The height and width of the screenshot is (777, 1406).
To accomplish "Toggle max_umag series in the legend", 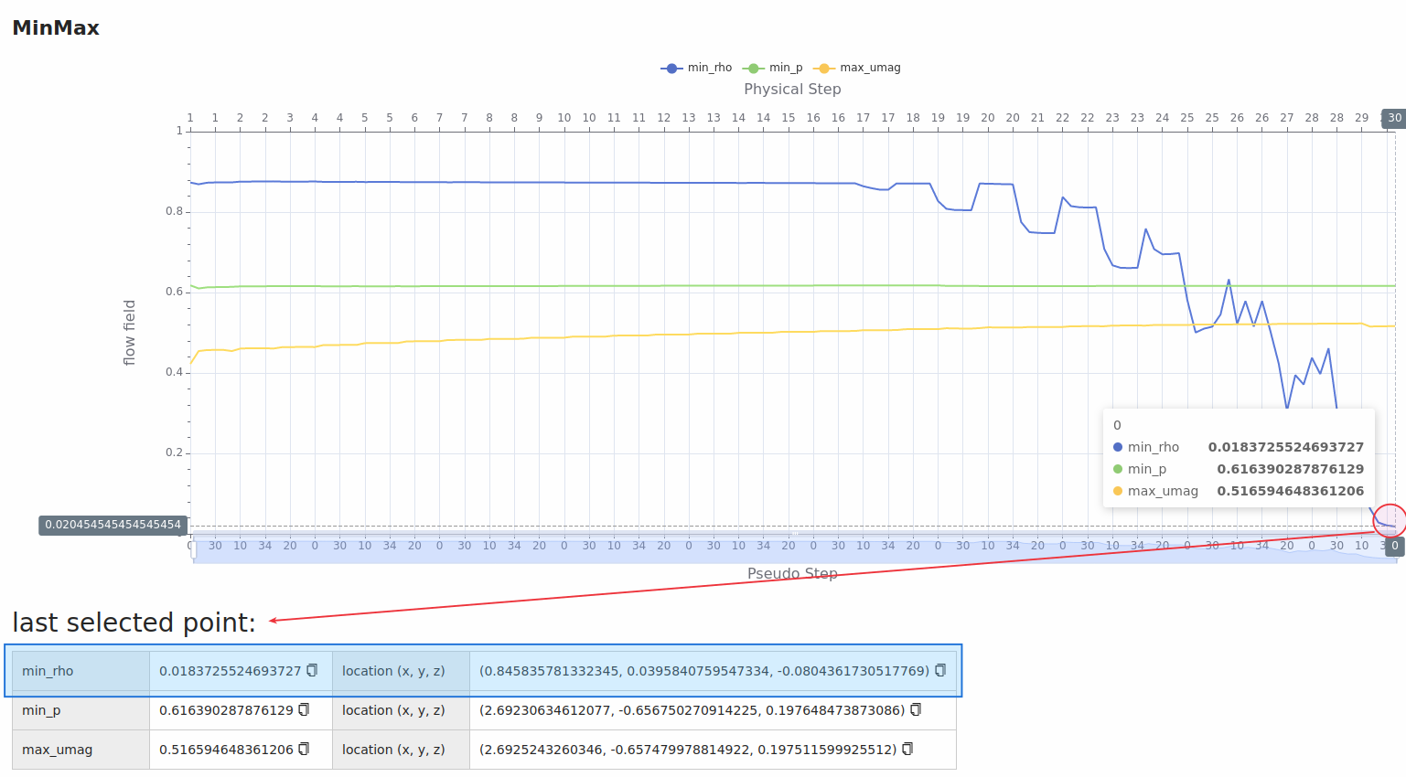I will [857, 68].
